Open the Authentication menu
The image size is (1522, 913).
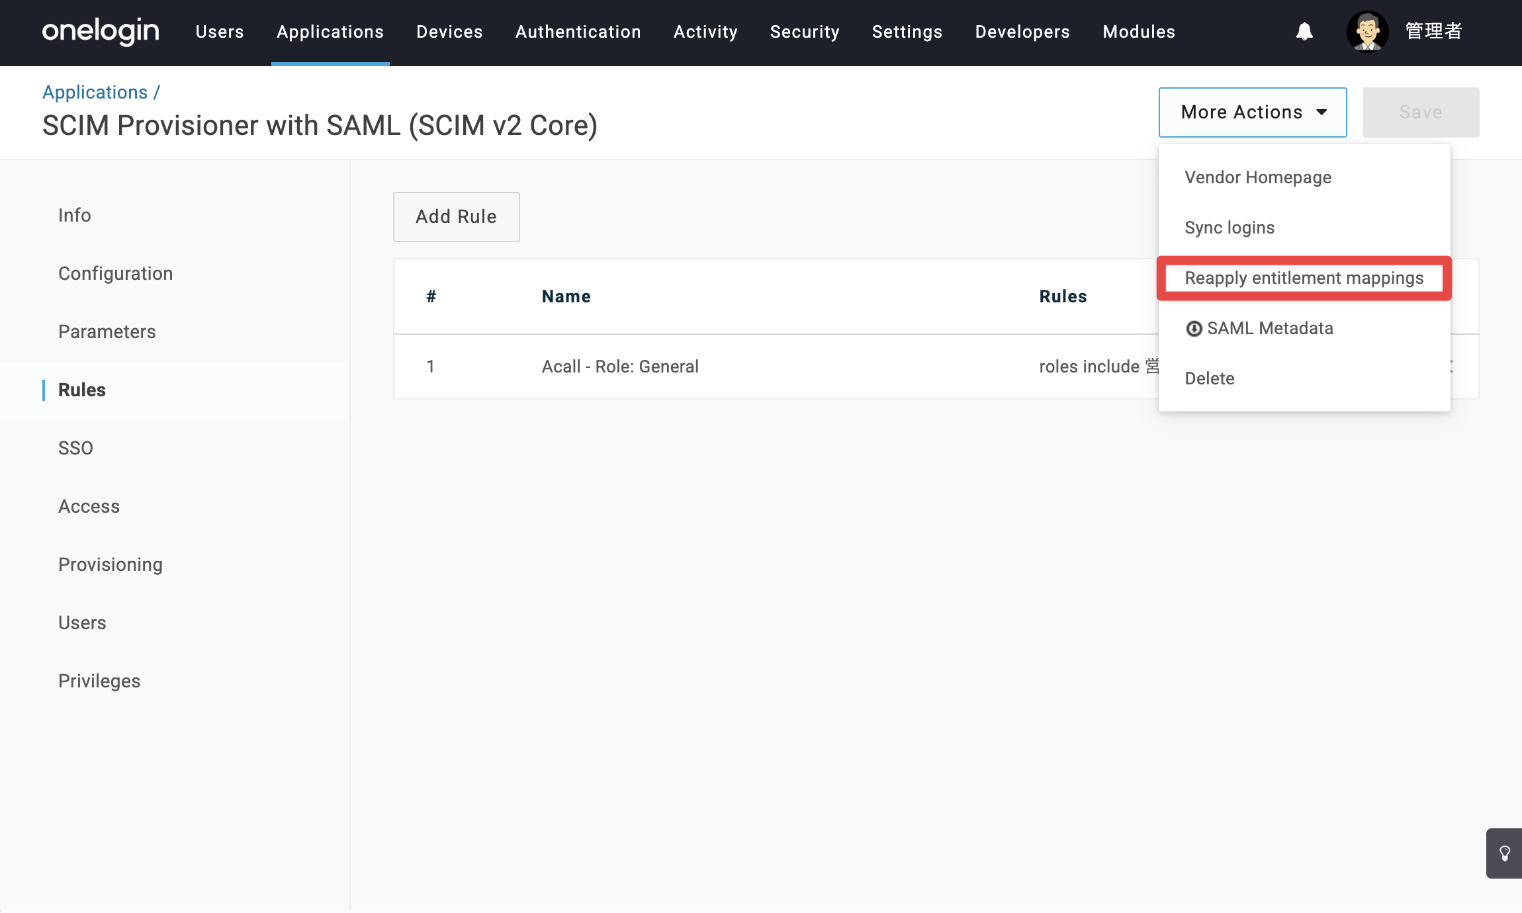[578, 32]
